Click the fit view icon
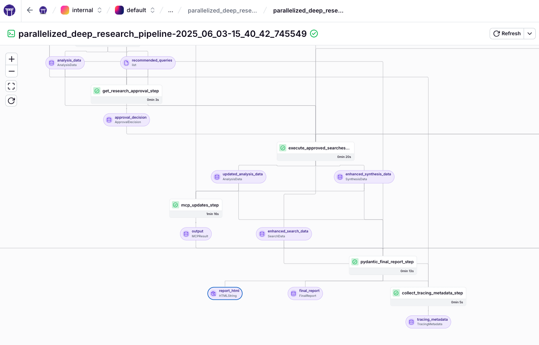Viewport: 539px width, 345px height. [11, 86]
